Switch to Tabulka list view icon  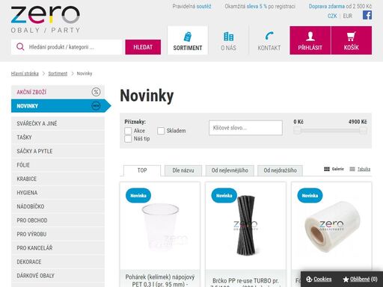pyautogui.click(x=352, y=169)
